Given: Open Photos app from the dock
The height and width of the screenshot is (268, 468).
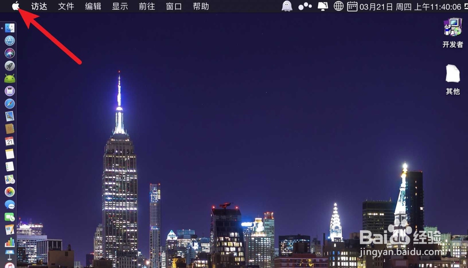Looking at the screenshot, I should 10,192.
